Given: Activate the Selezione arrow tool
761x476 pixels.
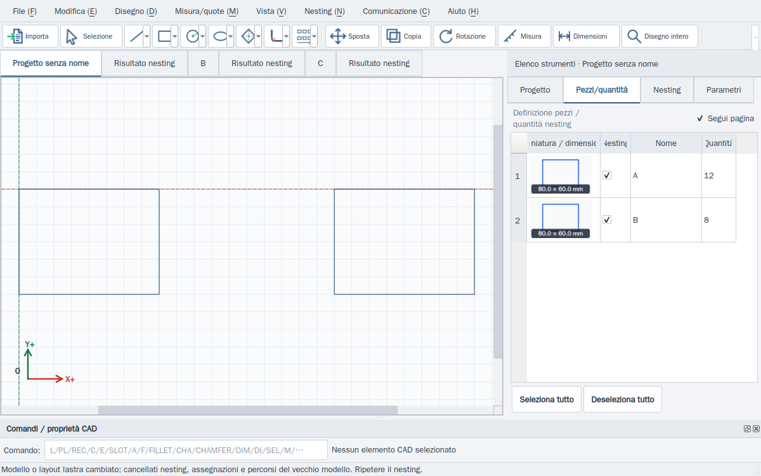Looking at the screenshot, I should [x=91, y=36].
